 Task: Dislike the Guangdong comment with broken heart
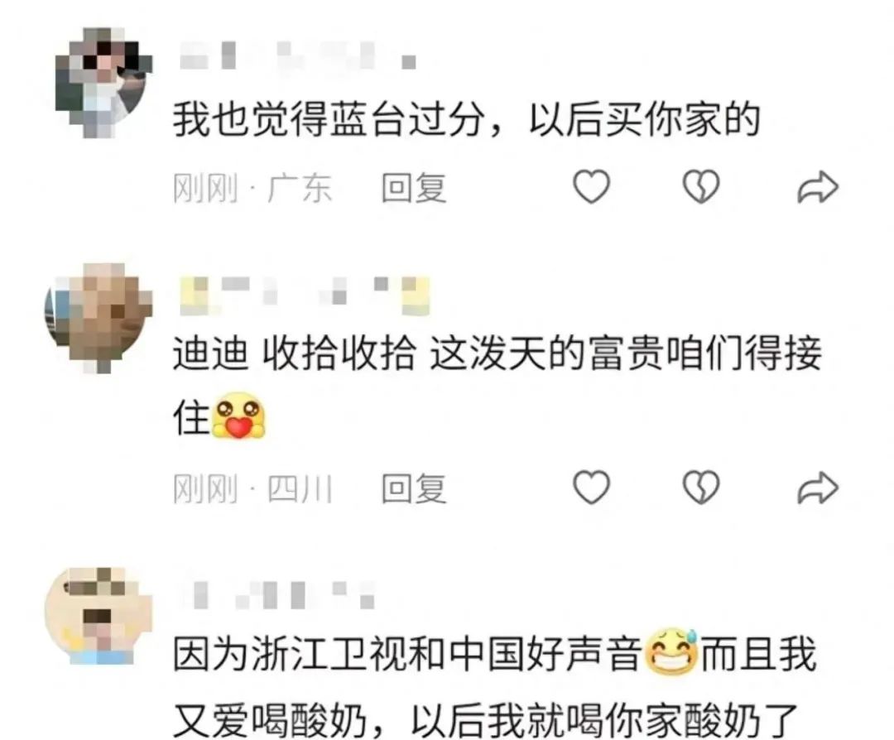click(701, 186)
